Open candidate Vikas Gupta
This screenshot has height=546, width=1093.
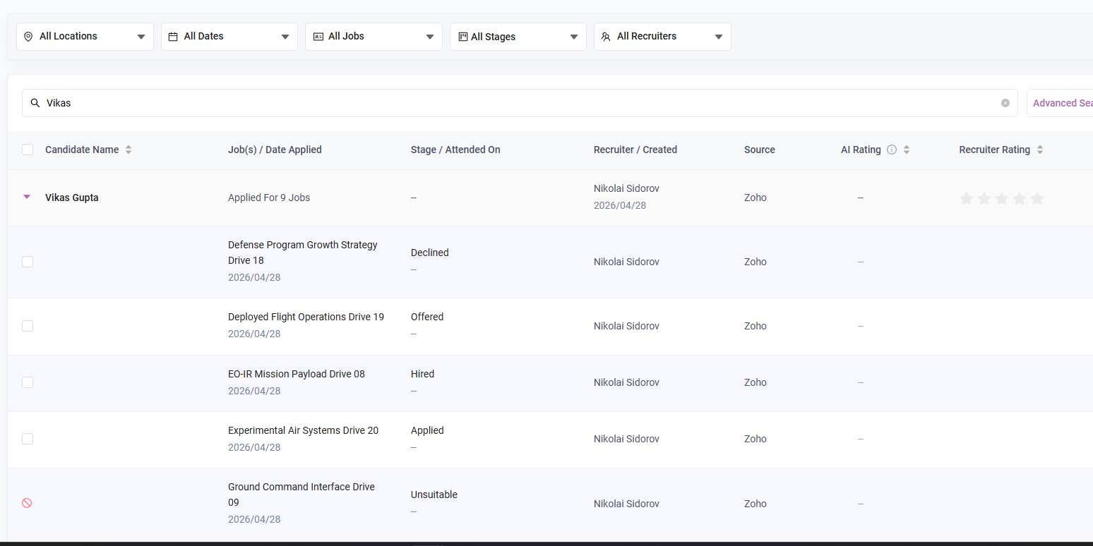tap(72, 198)
